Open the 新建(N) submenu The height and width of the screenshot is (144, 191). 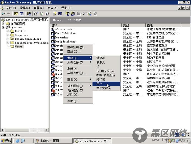[78, 58]
